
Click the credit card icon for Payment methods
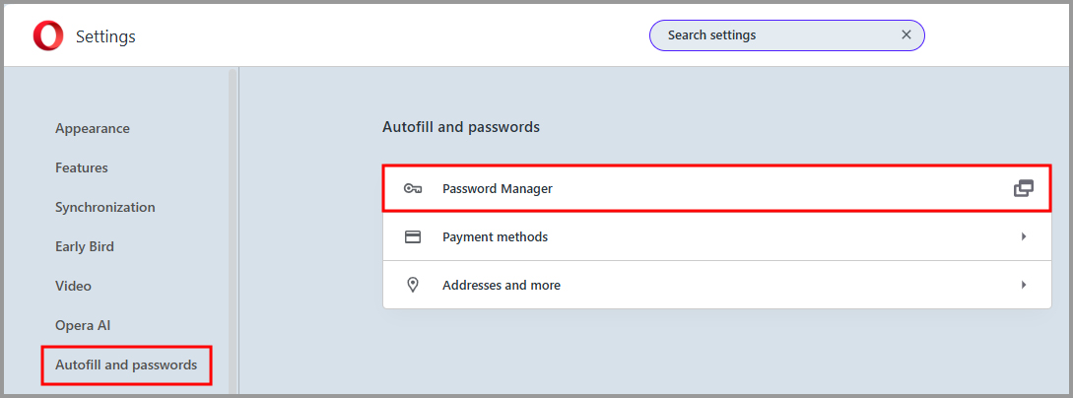point(413,236)
